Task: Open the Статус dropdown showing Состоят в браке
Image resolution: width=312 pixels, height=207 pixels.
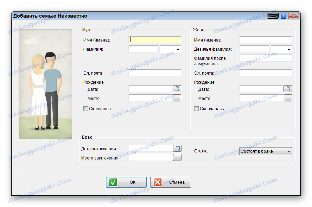Action: click(266, 151)
